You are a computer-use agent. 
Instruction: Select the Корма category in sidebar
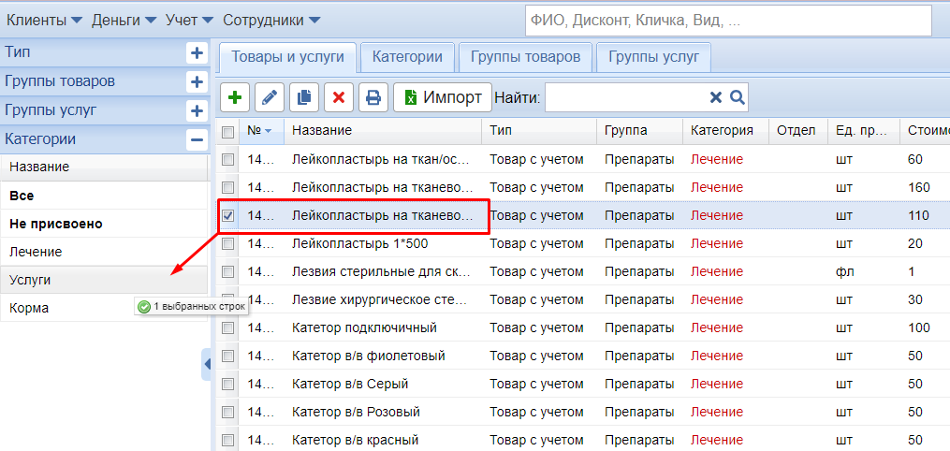point(29,308)
